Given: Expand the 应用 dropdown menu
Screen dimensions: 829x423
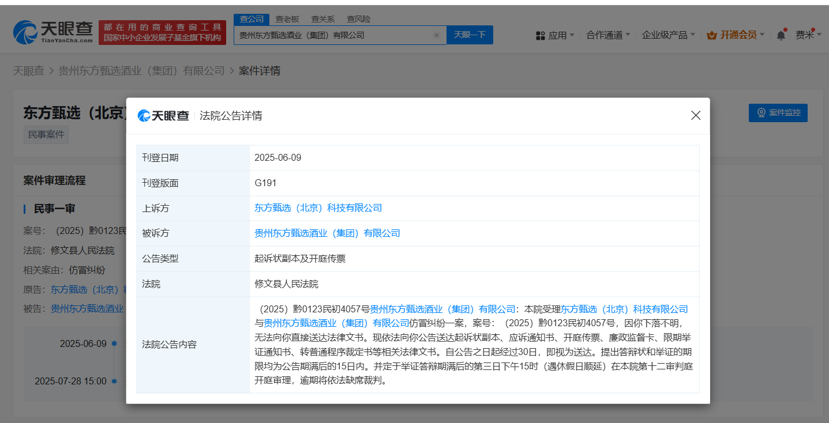Looking at the screenshot, I should pyautogui.click(x=555, y=35).
